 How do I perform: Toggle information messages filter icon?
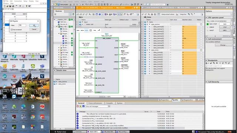pos(83,106)
